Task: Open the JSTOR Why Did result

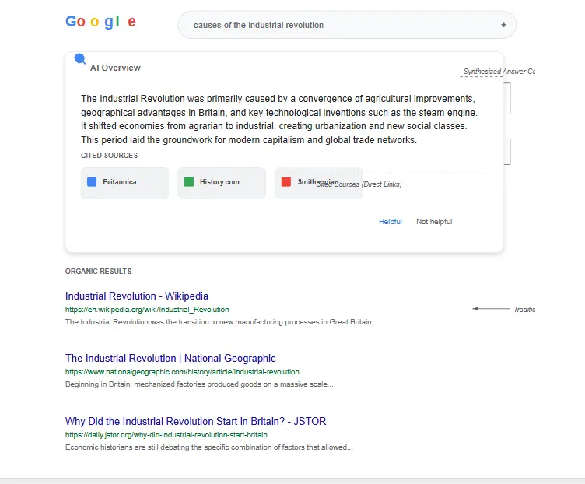Action: [x=195, y=421]
